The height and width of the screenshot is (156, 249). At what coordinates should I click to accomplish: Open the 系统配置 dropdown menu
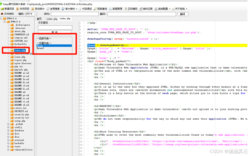tap(162, 9)
